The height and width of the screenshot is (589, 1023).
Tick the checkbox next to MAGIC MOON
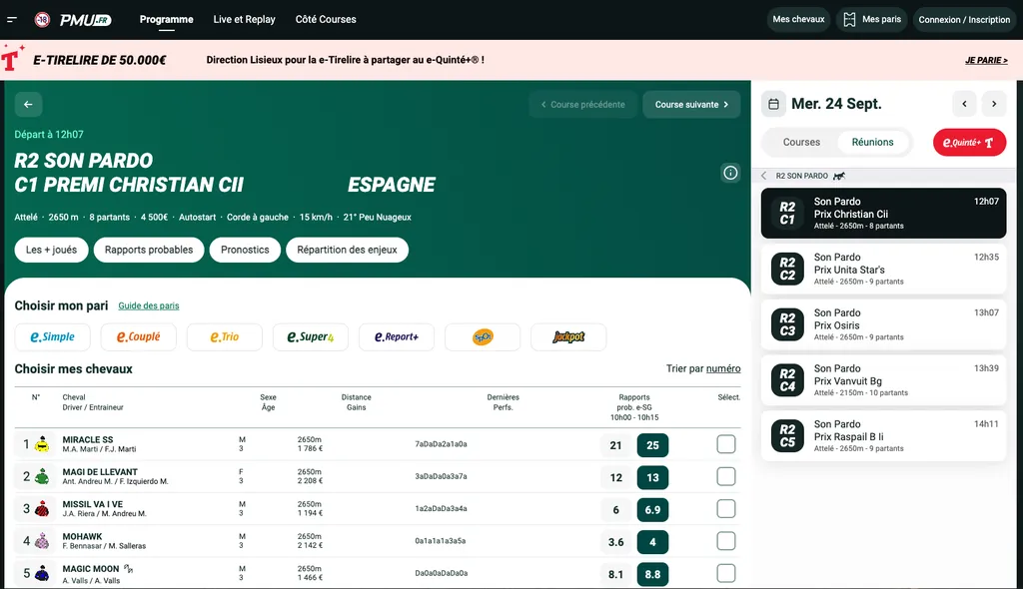coord(725,573)
